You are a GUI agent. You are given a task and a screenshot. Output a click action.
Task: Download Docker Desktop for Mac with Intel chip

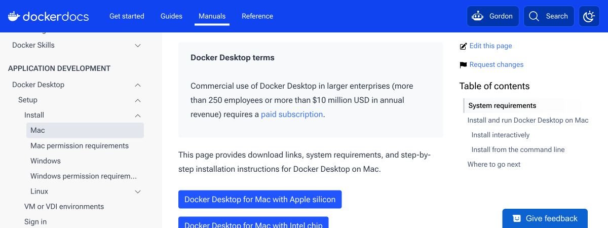(253, 222)
